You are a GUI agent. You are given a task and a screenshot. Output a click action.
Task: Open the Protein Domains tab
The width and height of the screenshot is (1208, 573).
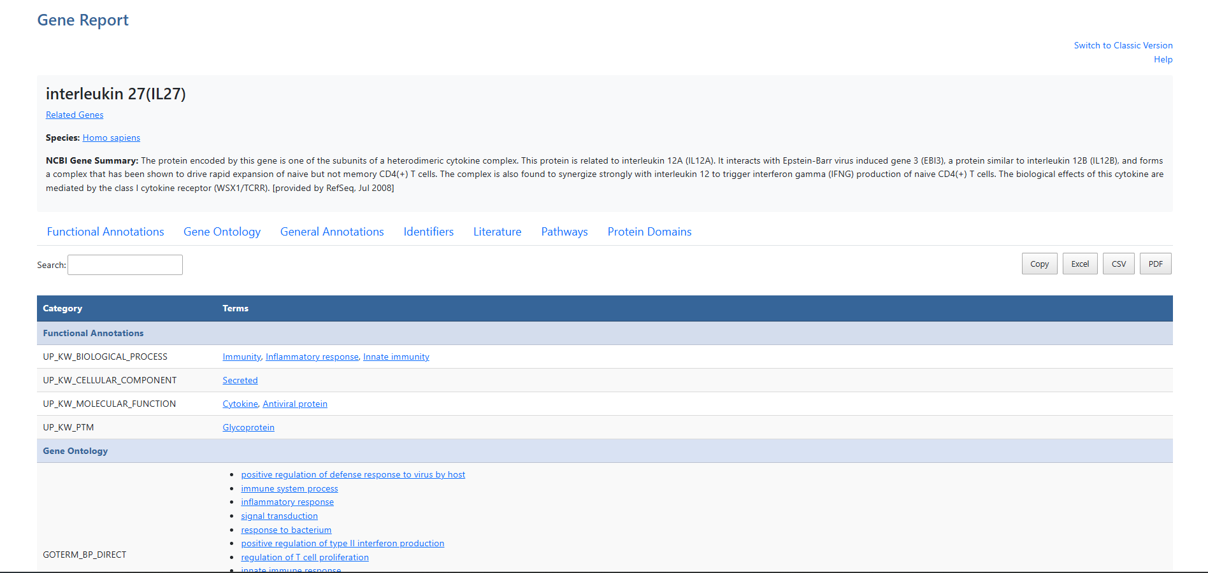[x=649, y=231]
